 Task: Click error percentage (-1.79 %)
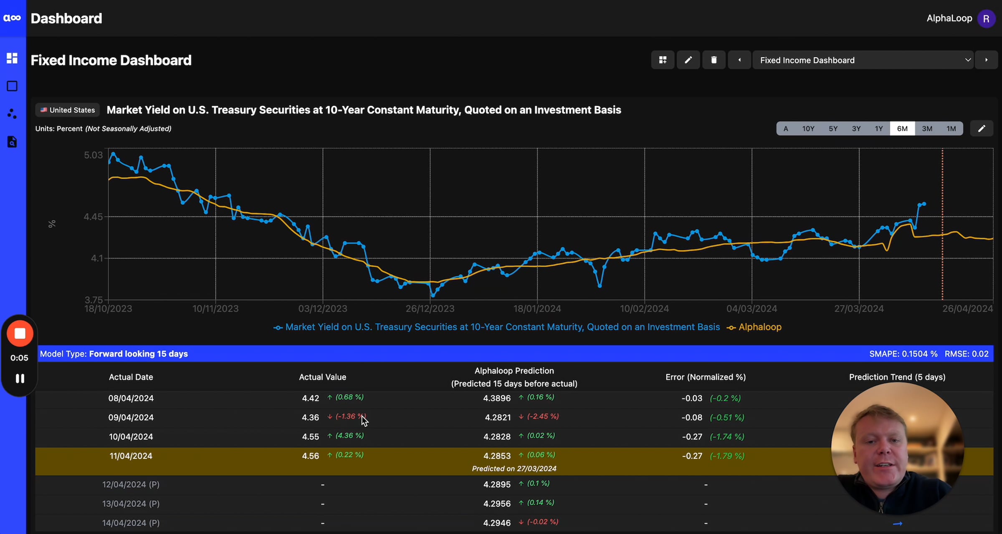pos(727,456)
